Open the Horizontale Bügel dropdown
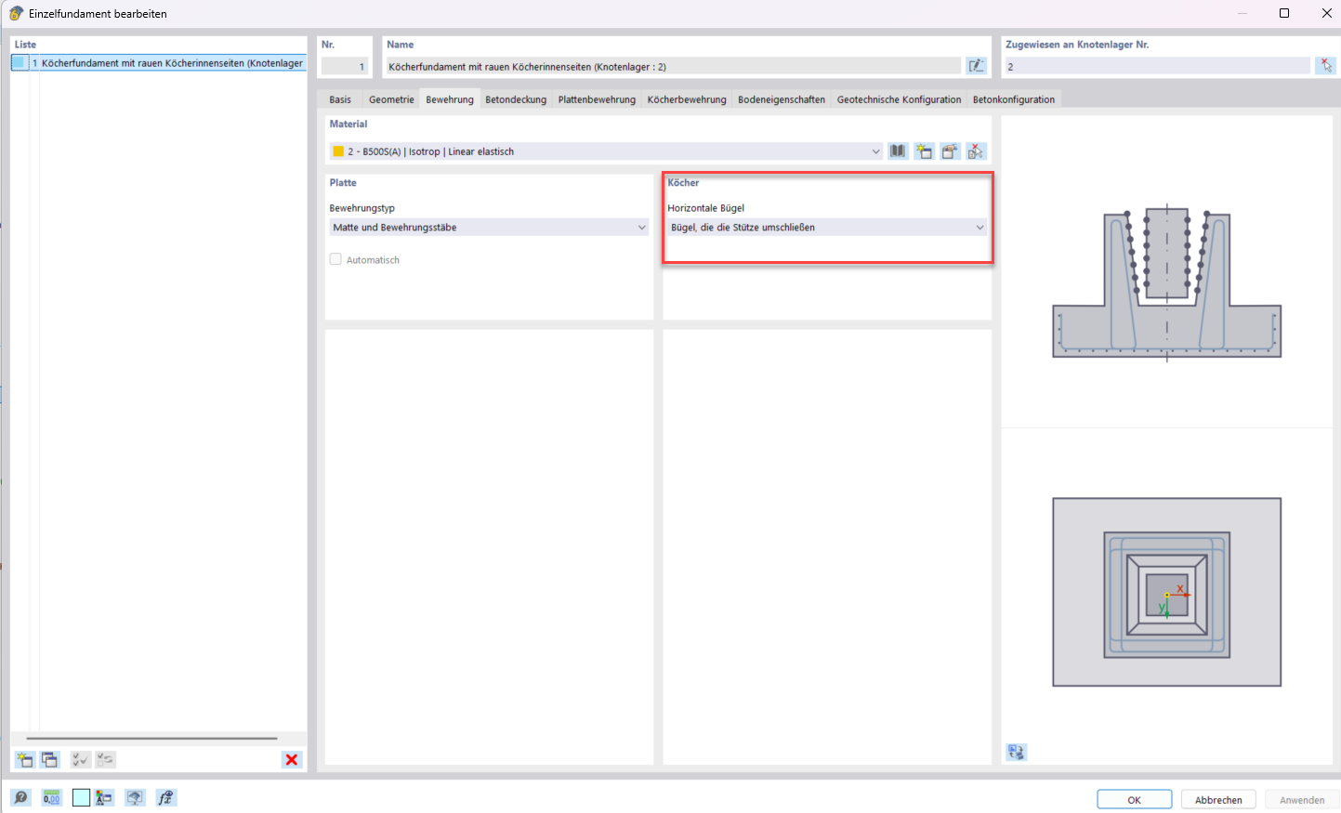The height and width of the screenshot is (813, 1341). [x=980, y=227]
